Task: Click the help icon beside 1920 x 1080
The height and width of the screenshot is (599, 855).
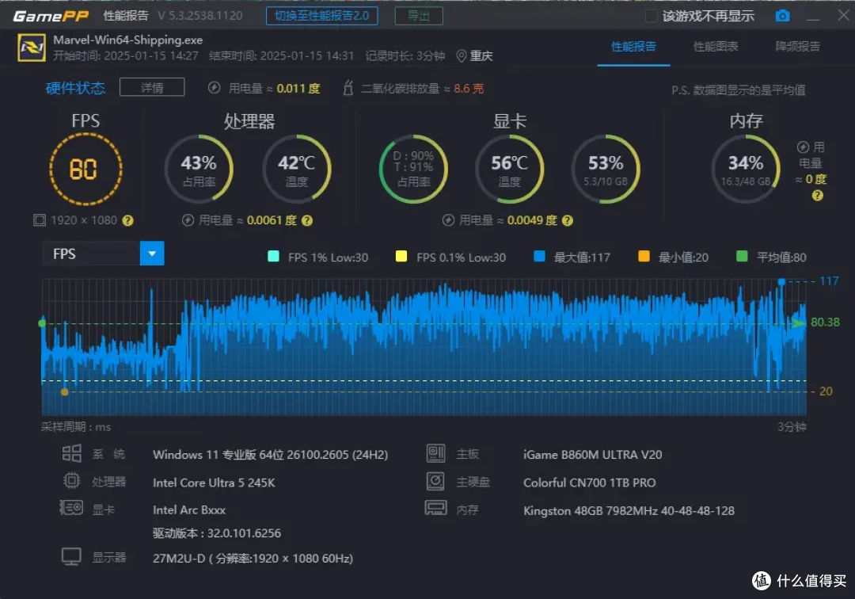Action: pos(127,220)
